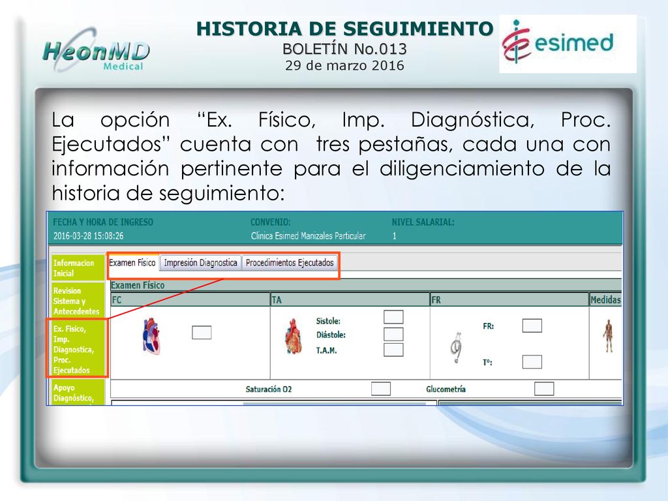668x501 pixels.
Task: Click the CONVENIO label
Action: (x=271, y=222)
